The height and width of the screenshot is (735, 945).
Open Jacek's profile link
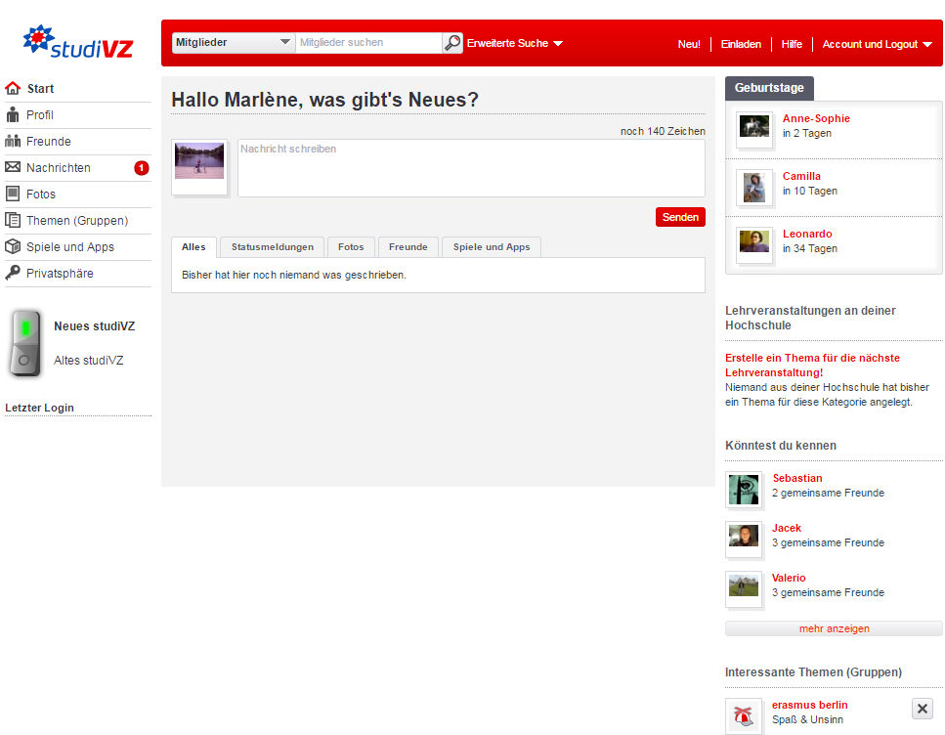(x=787, y=528)
